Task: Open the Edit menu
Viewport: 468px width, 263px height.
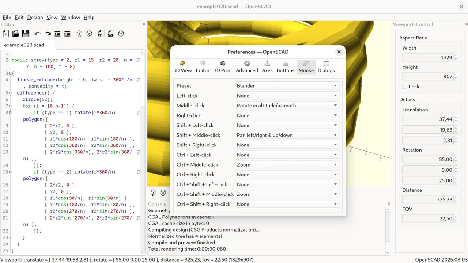Action: click(19, 17)
